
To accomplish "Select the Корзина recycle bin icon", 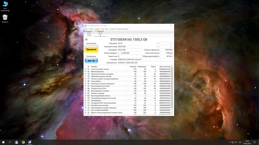I will point(5,19).
